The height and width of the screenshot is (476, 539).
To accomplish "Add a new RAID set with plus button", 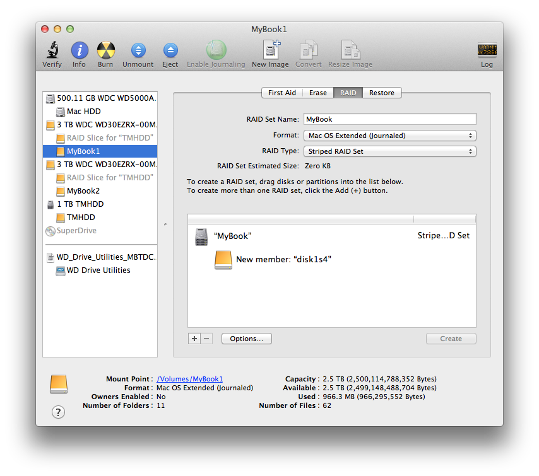I will coord(194,339).
